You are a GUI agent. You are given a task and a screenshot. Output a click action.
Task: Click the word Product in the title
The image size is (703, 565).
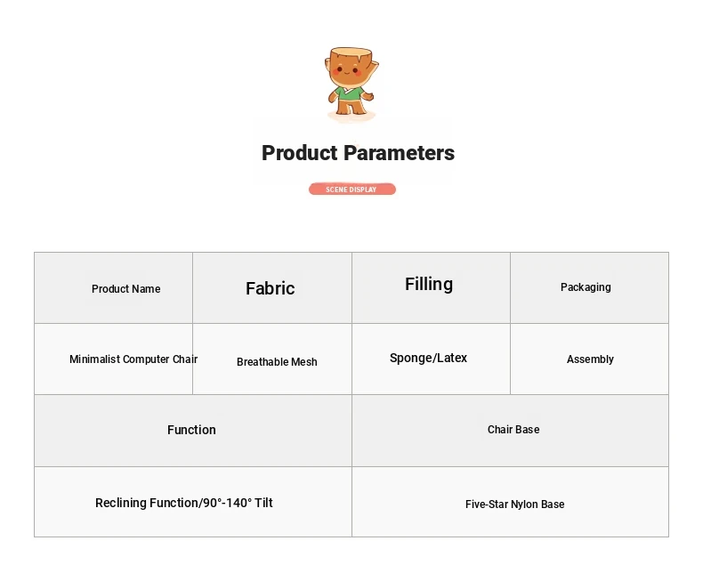(x=300, y=153)
